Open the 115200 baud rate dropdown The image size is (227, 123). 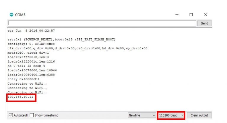click(171, 115)
